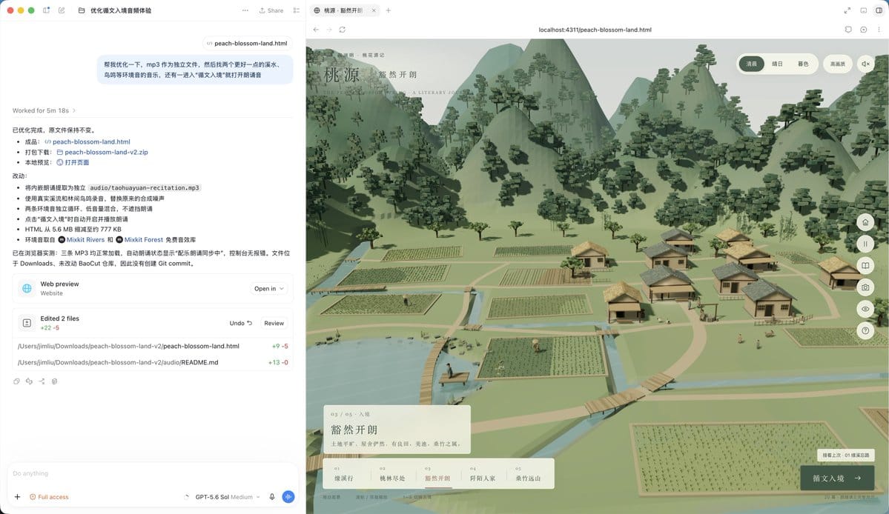The height and width of the screenshot is (514, 889).
Task: Open the preview toolbar kebab menu
Action: click(x=879, y=30)
